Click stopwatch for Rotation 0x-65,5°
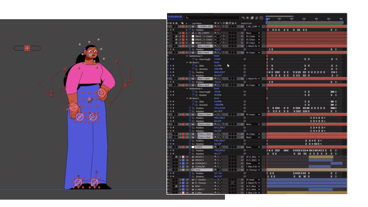Screen dimensions: 368x207 (x=190, y=75)
